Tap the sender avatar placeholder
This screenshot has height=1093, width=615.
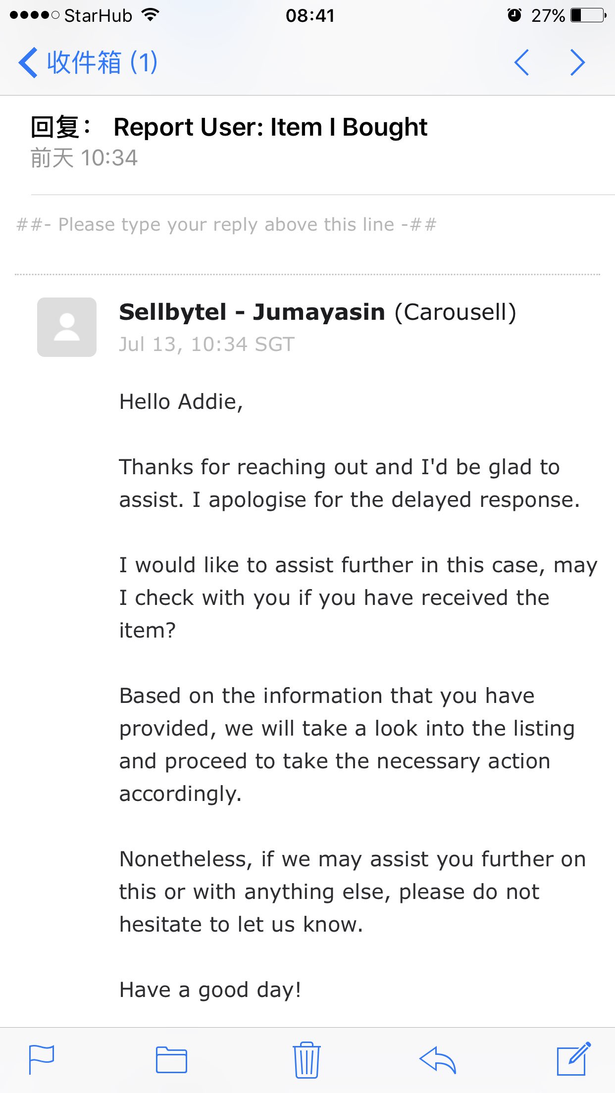(x=67, y=327)
